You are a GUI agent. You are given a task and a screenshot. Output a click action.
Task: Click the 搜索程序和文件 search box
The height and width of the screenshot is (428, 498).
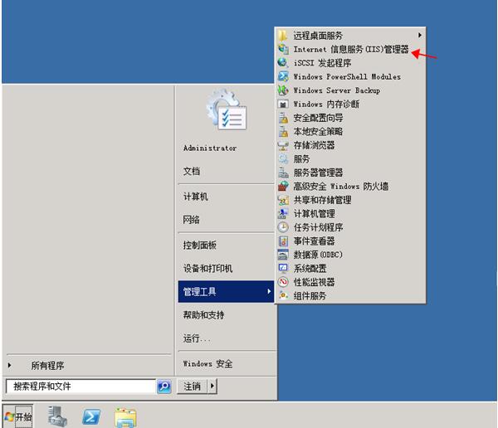tap(79, 387)
